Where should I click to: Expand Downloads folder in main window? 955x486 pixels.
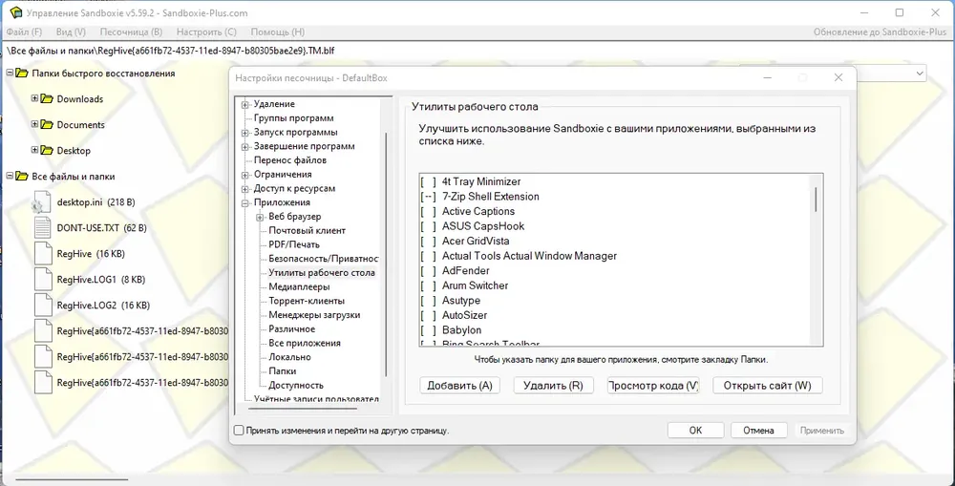click(34, 98)
